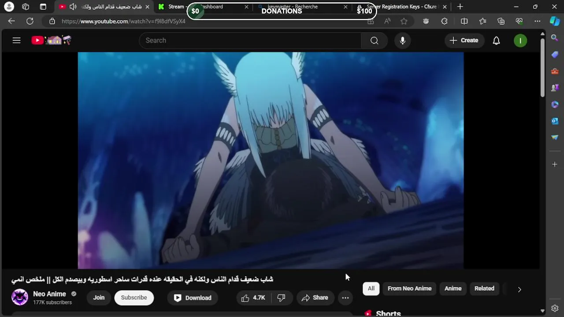This screenshot has height=317, width=564.
Task: View site information lock icon
Action: point(52,21)
